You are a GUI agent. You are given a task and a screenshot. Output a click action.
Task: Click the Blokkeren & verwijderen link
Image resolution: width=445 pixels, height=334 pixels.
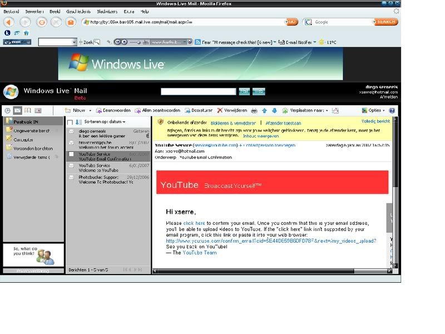[x=233, y=123]
